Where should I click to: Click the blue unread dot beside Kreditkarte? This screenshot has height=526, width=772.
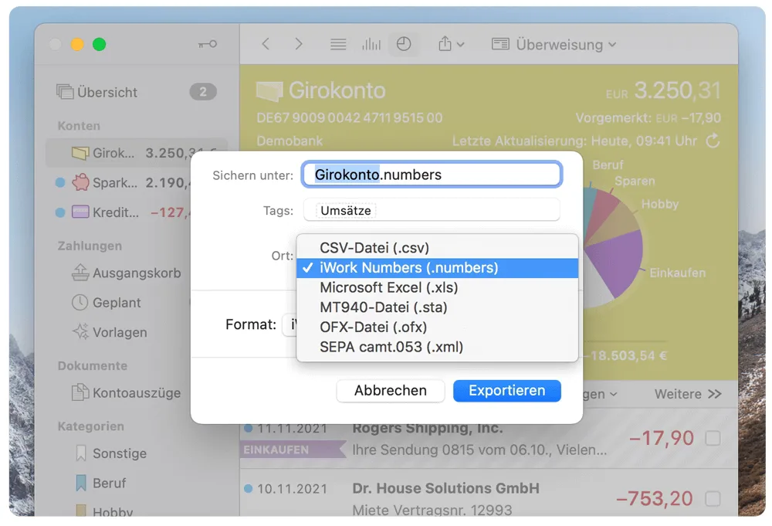[60, 212]
